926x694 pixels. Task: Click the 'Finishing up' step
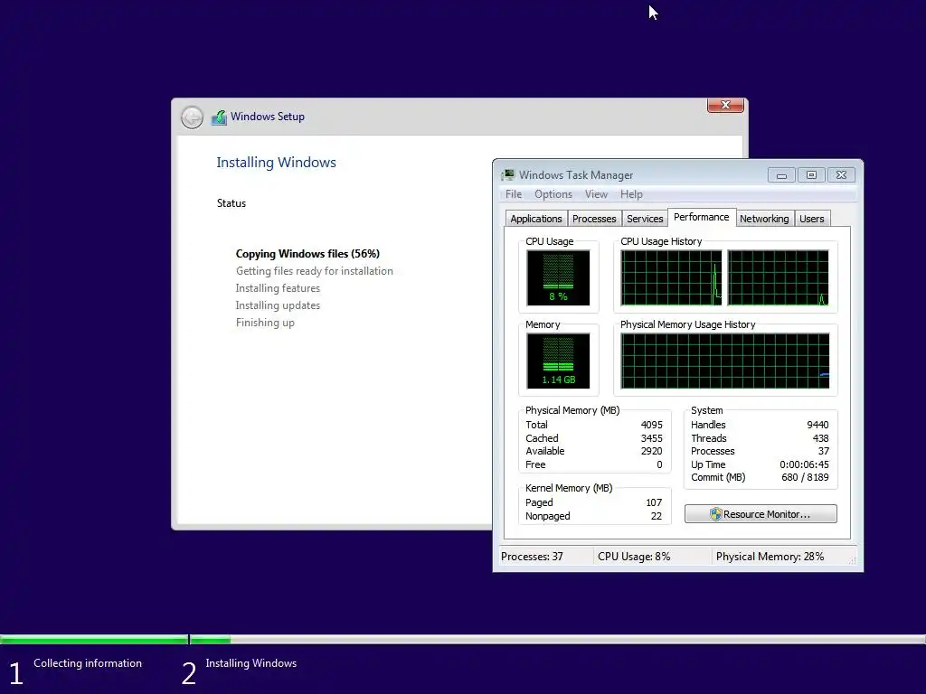coord(265,323)
